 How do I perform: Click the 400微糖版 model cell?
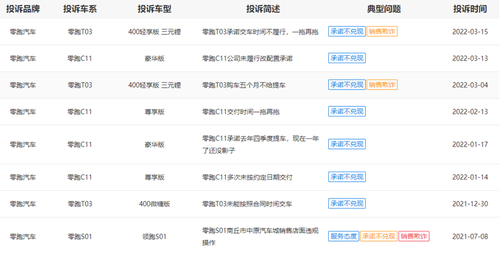(x=154, y=204)
